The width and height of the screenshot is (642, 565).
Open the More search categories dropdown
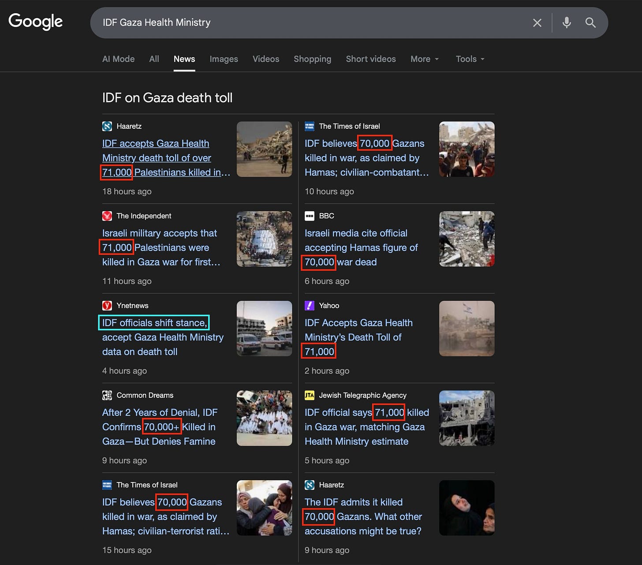425,59
